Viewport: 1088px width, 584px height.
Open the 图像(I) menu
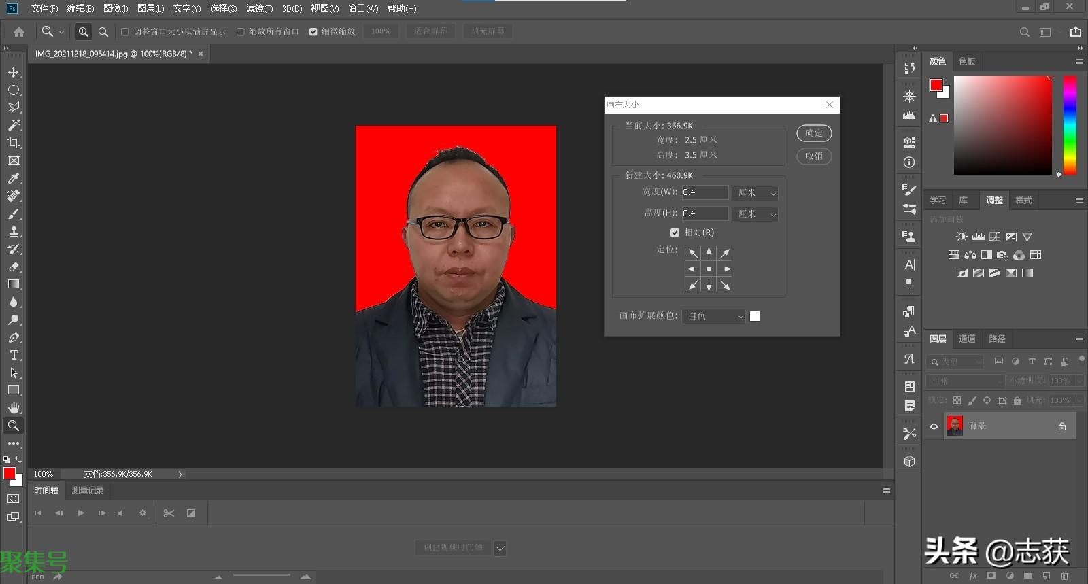(116, 8)
